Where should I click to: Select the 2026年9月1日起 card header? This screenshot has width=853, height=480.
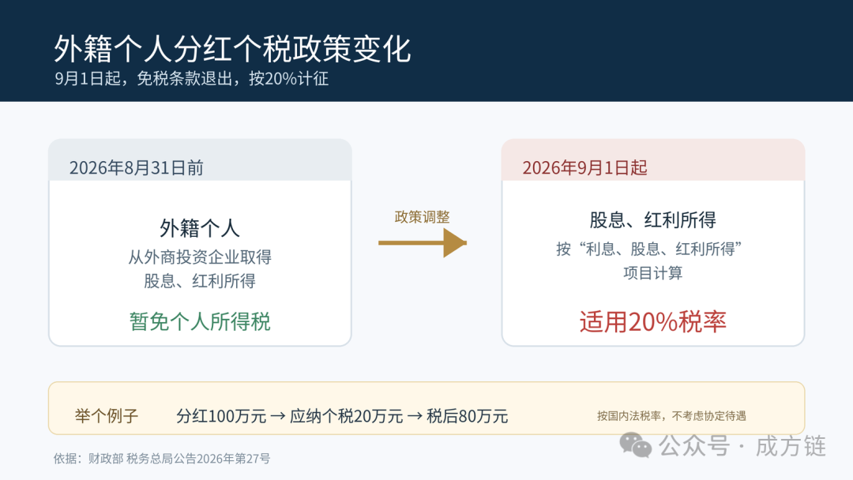(x=653, y=161)
